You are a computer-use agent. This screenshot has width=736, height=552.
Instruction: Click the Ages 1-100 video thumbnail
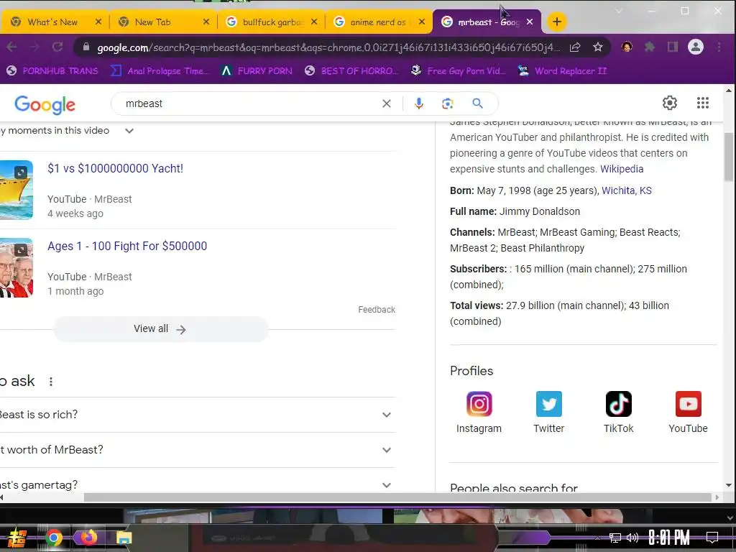click(17, 268)
